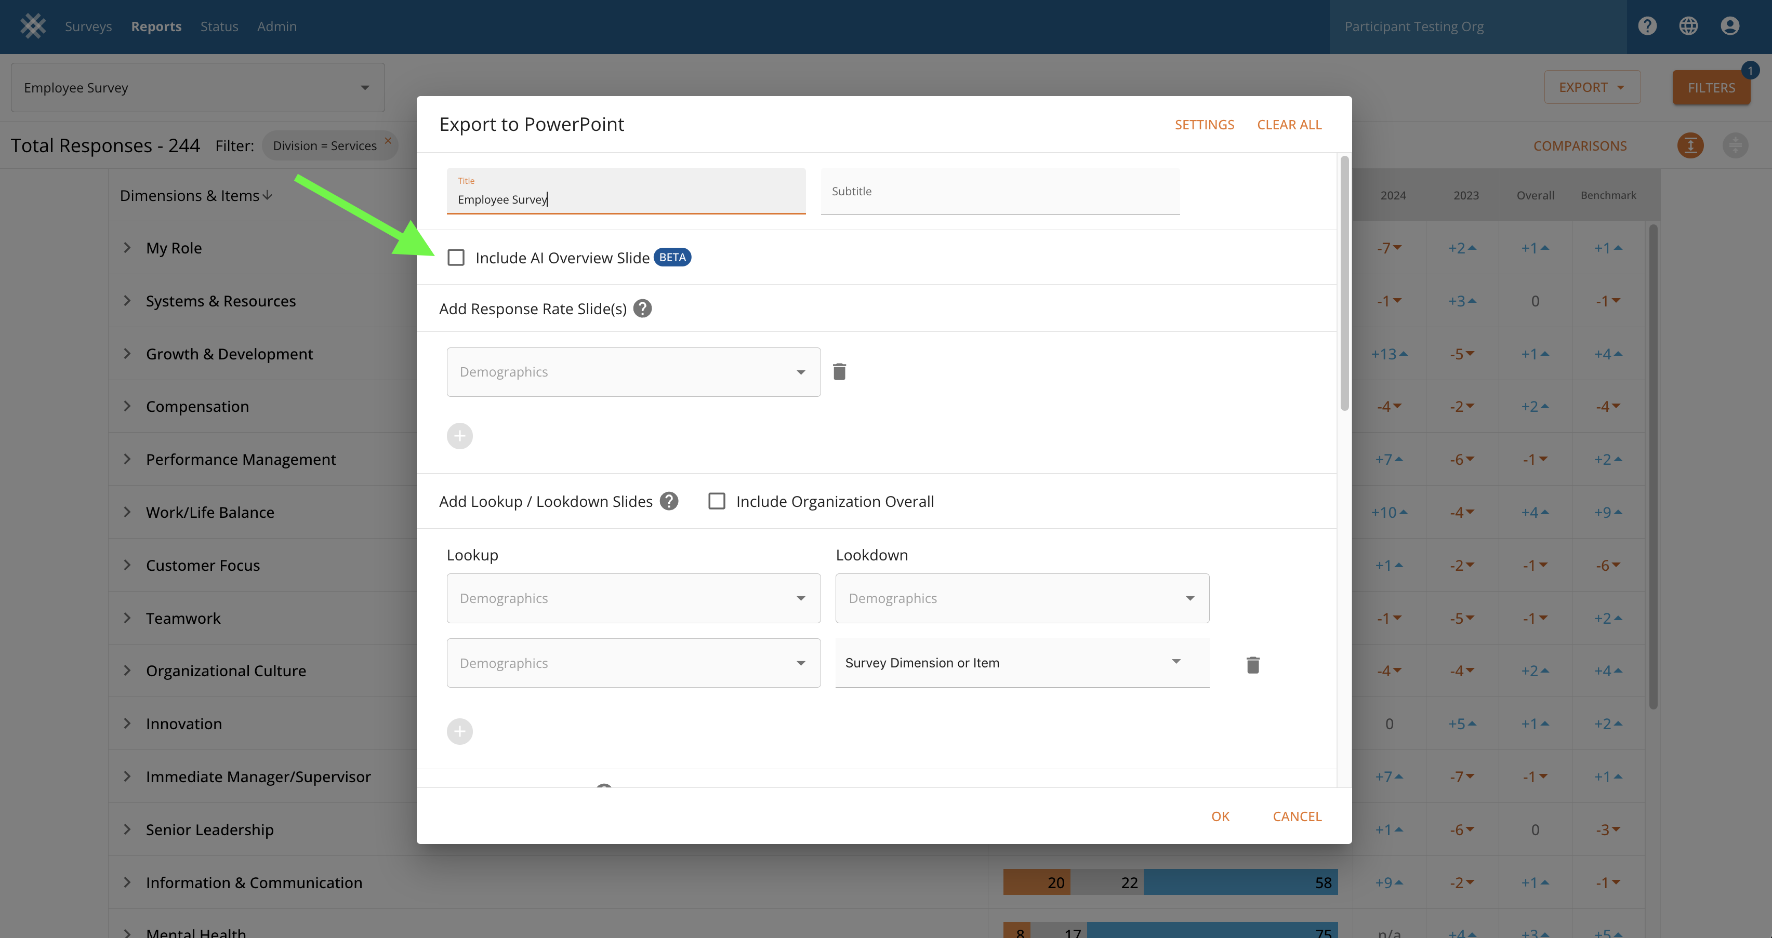Image resolution: width=1772 pixels, height=938 pixels.
Task: Click OK to export PowerPoint
Action: tap(1220, 816)
